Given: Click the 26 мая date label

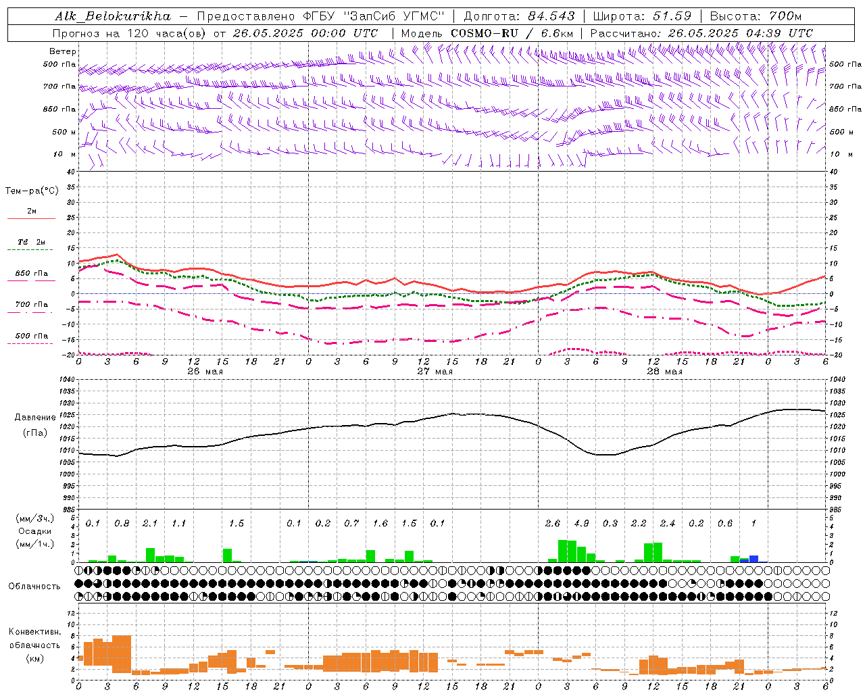Looking at the screenshot, I should point(205,372).
